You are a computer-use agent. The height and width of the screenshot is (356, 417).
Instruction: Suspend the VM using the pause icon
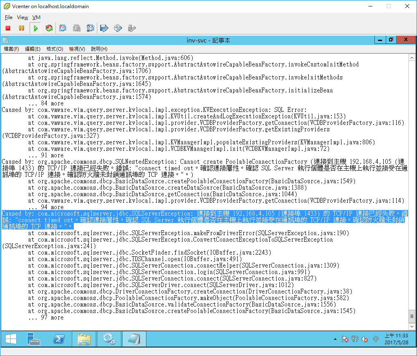[x=21, y=28]
